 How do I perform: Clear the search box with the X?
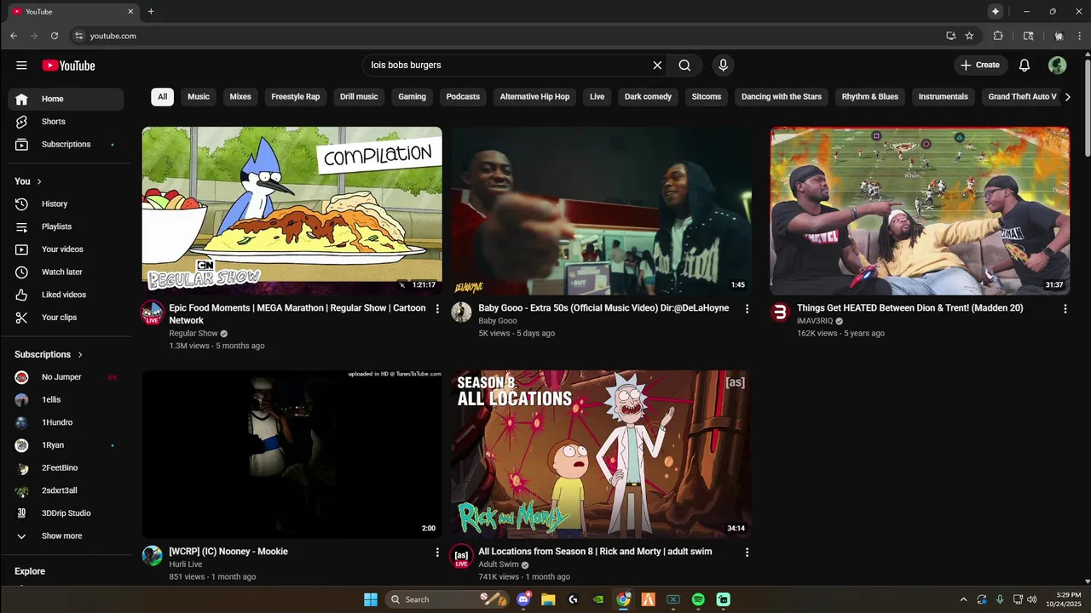[x=657, y=66]
